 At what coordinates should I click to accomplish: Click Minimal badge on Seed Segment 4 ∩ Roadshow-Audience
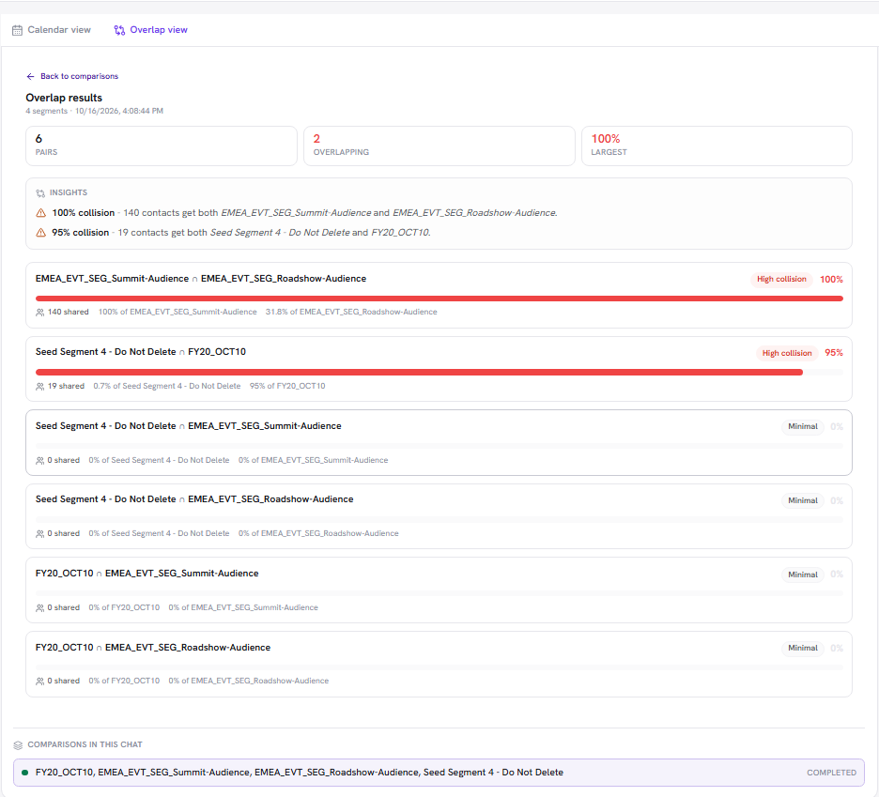(x=803, y=500)
